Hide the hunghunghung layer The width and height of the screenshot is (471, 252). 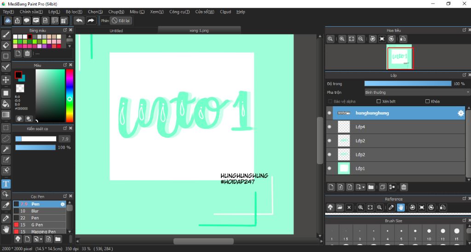tap(329, 113)
